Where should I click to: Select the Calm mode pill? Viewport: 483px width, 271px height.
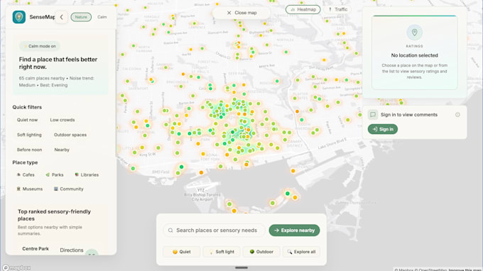tap(102, 17)
